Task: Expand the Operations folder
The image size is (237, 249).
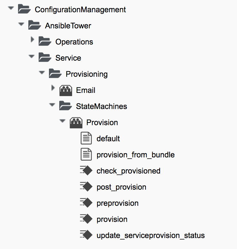Action: click(x=32, y=40)
